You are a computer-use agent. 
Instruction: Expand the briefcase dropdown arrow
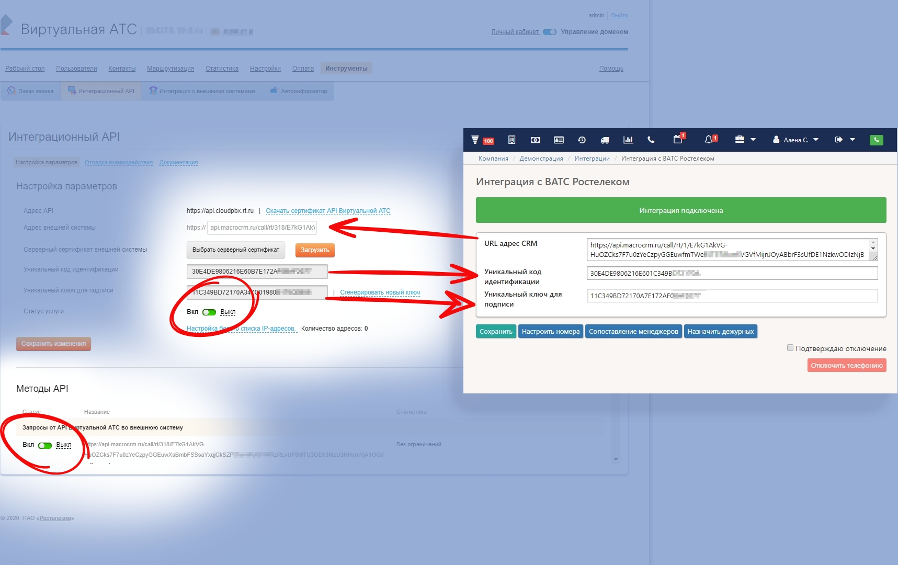753,140
